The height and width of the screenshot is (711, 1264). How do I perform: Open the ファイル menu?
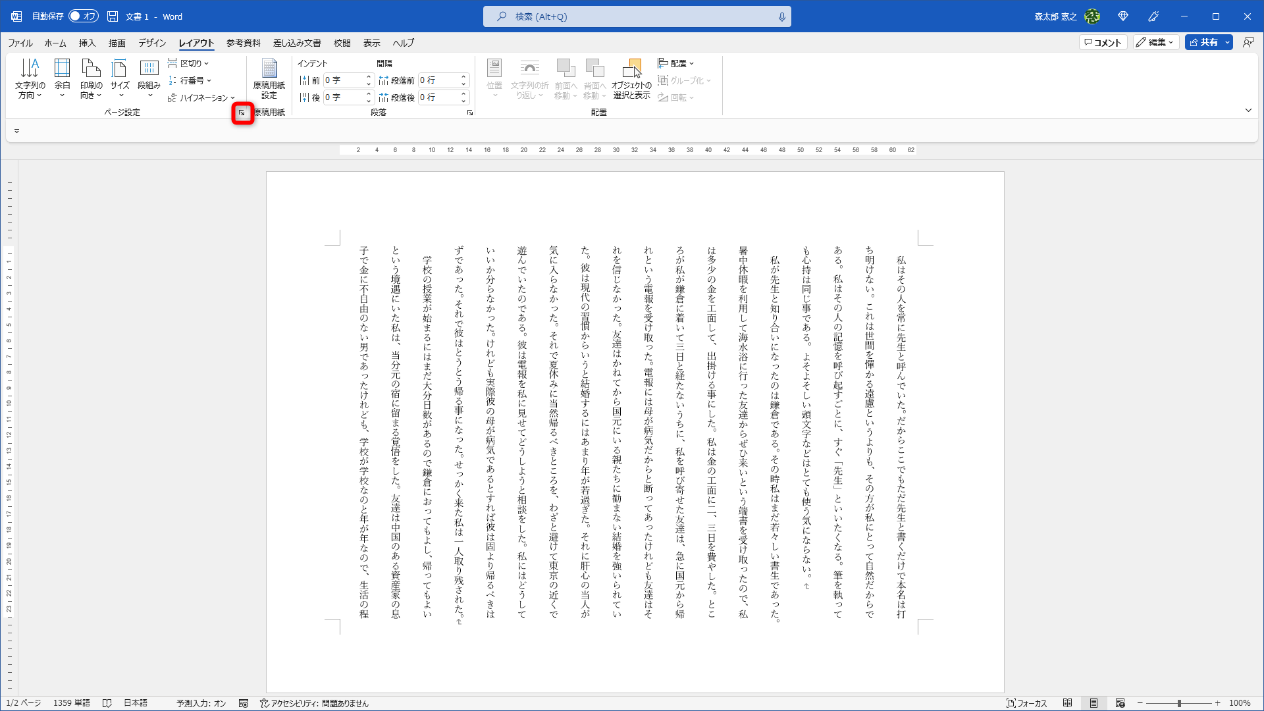coord(20,43)
